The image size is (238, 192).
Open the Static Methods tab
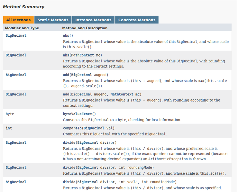point(53,20)
